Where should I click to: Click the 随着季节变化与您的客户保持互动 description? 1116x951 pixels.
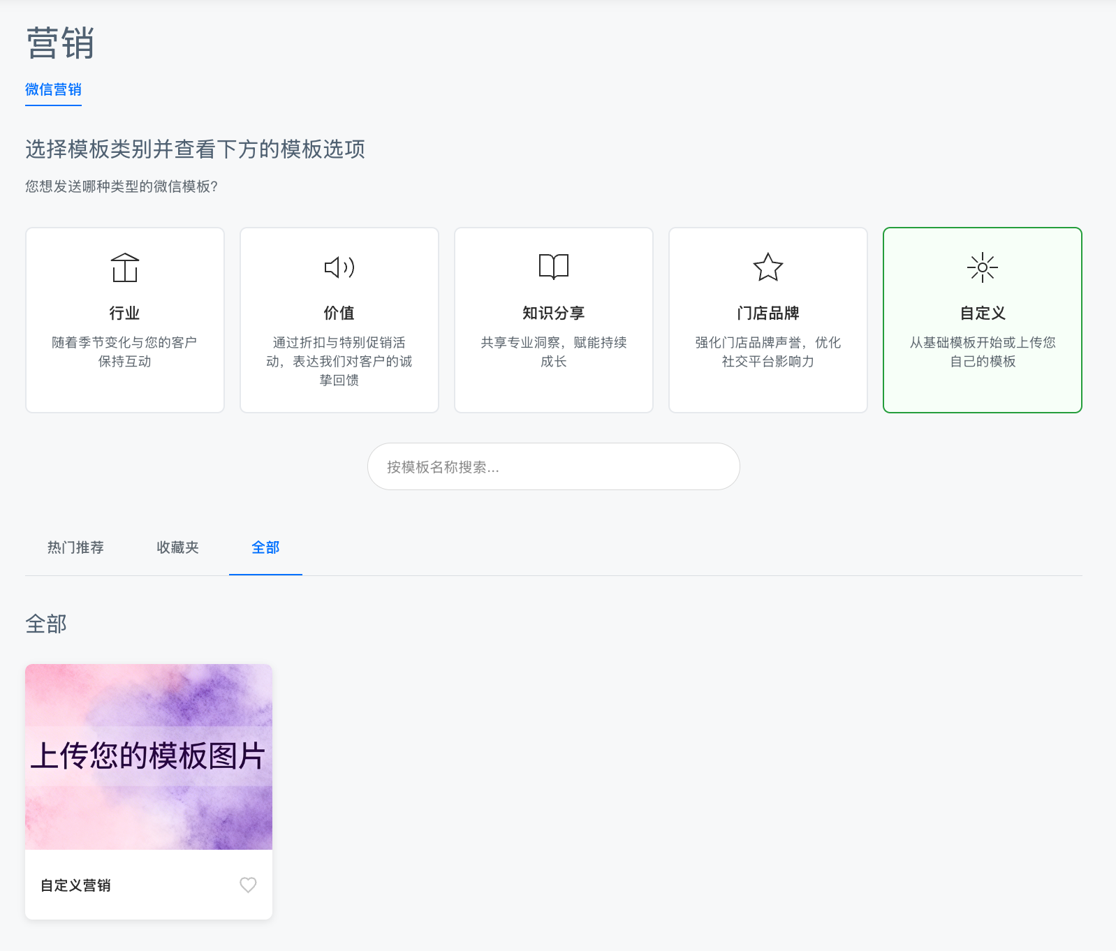point(125,352)
